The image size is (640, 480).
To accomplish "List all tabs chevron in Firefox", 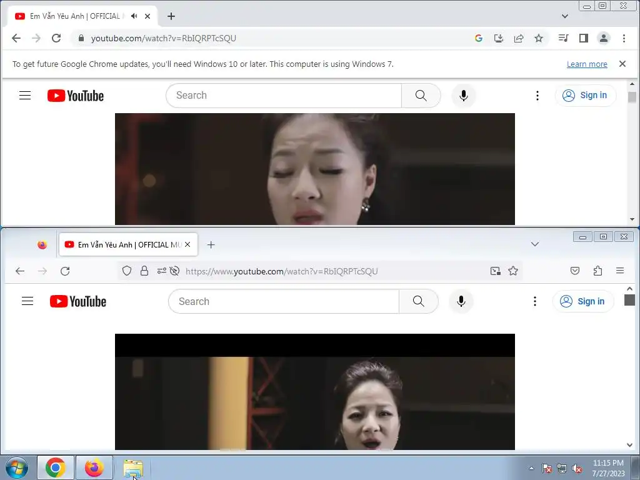I will pos(535,244).
